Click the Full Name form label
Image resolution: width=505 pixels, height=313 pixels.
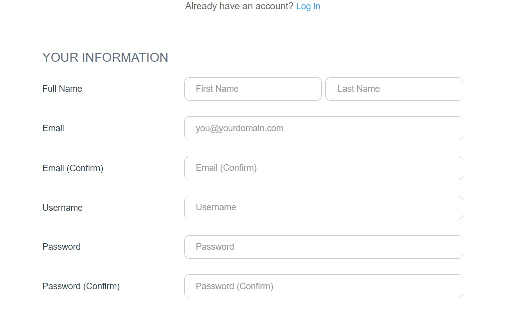tap(62, 89)
